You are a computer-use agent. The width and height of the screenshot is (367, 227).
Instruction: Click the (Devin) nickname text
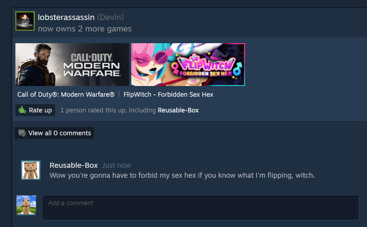point(111,17)
